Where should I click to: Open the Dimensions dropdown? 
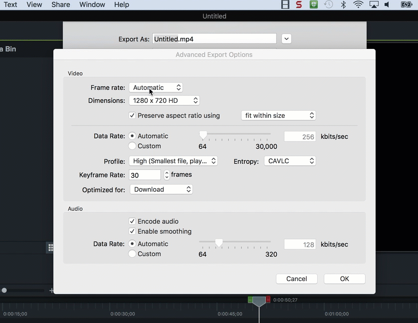(x=164, y=100)
